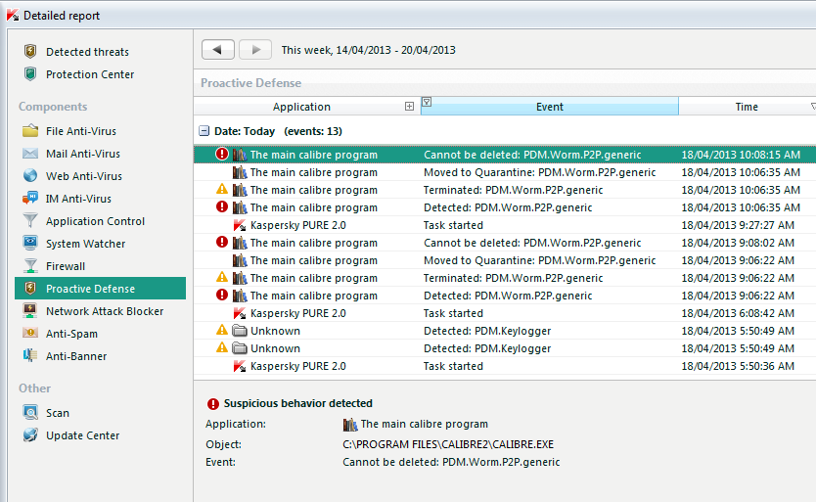Image resolution: width=816 pixels, height=502 pixels.
Task: Click the Firewall icon in sidebar
Action: click(x=30, y=265)
